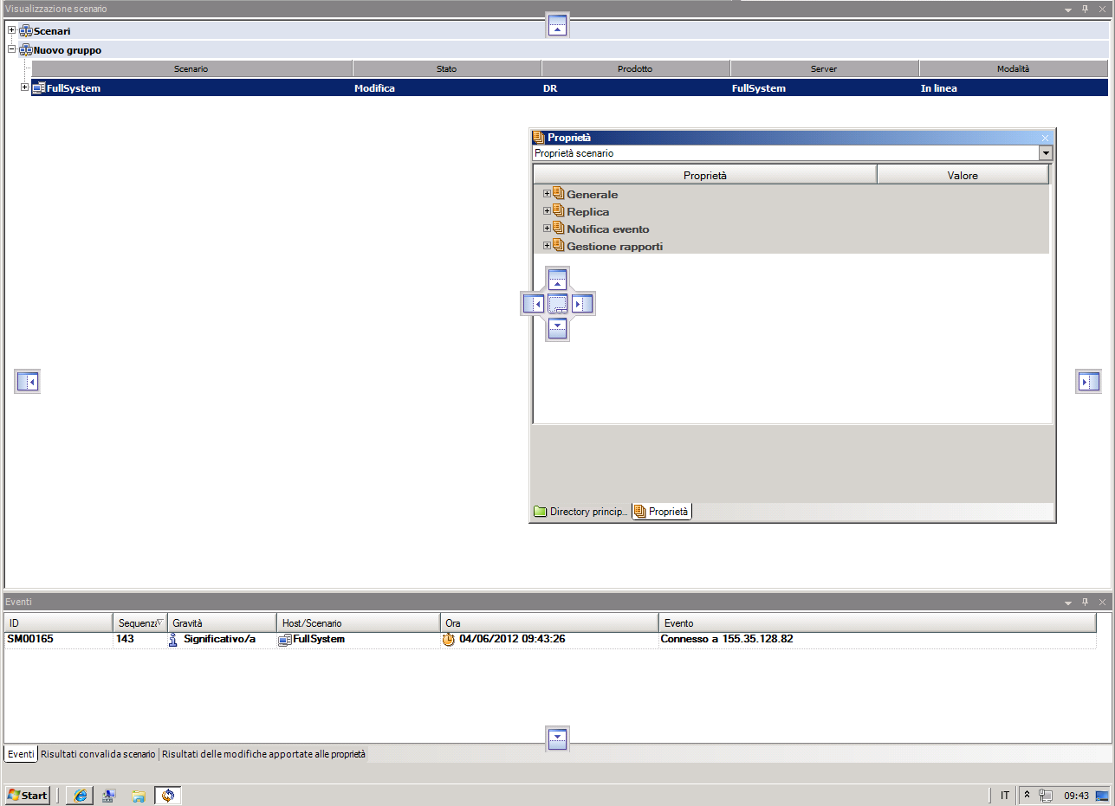
Task: Expand the Generale properties section
Action: click(x=547, y=194)
